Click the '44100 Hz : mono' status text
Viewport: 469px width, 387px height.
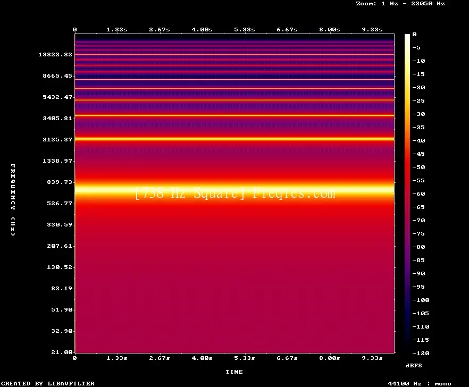point(420,384)
